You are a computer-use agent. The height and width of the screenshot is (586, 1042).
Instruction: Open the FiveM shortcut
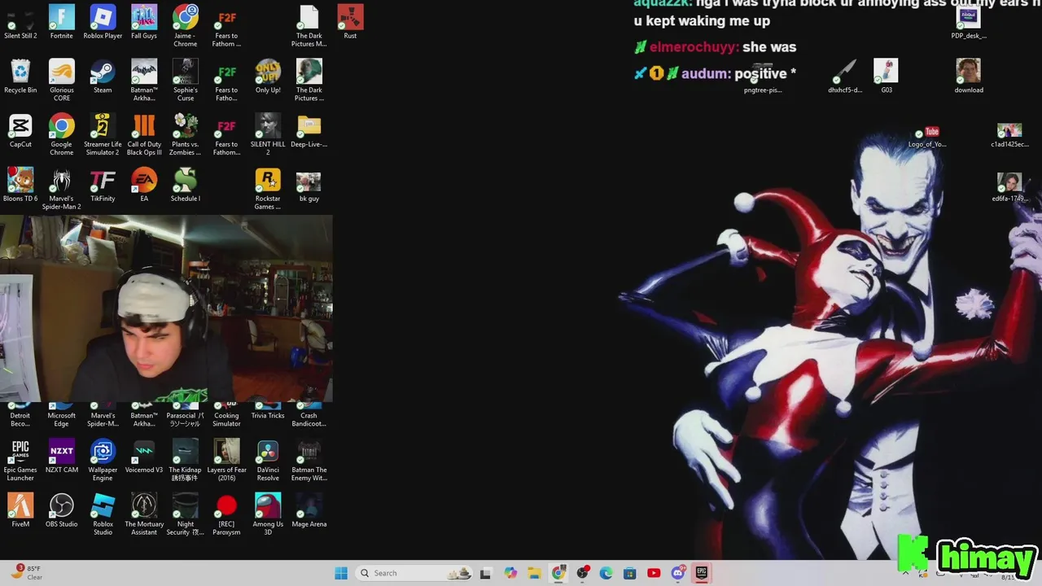(20, 511)
